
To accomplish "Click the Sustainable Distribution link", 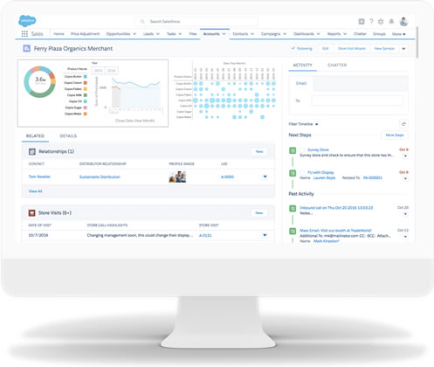I will pos(100,177).
